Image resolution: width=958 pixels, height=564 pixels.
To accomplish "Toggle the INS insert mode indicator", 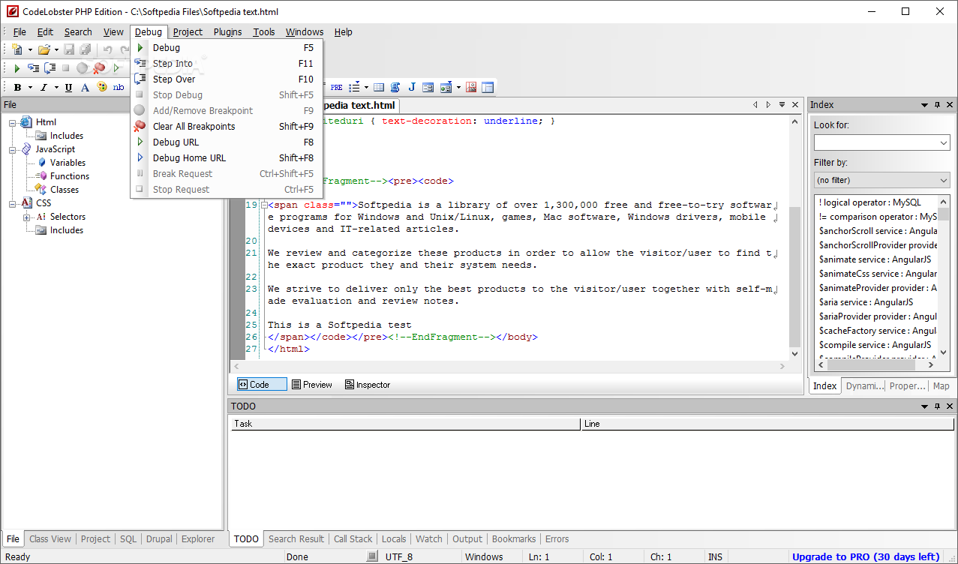I will 716,557.
